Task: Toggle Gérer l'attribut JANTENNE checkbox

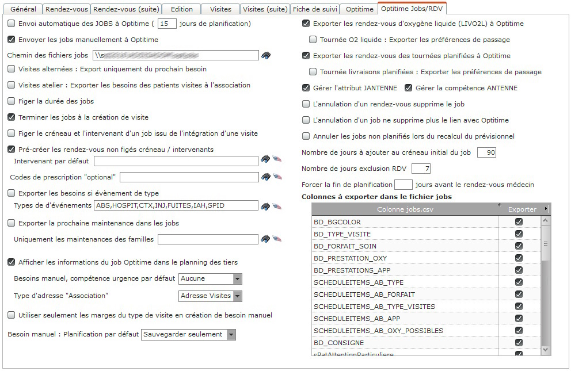Action: (306, 87)
